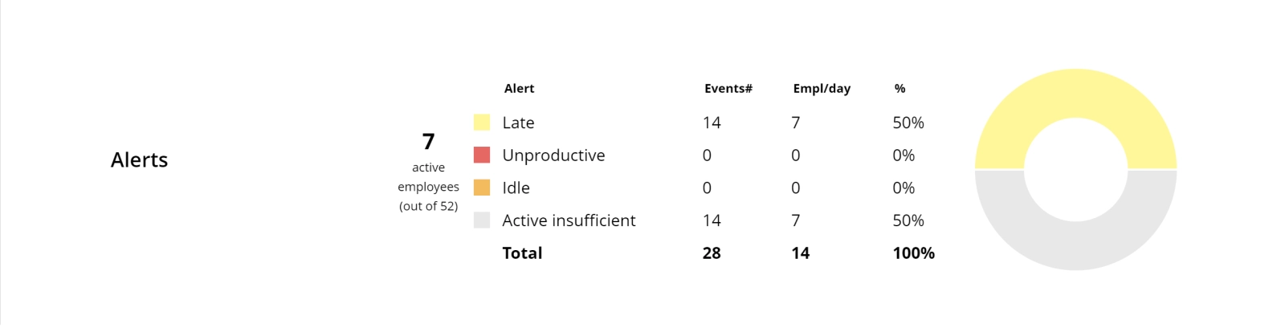Viewport: 1285px width, 327px height.
Task: Click the Events# column header
Action: [x=728, y=88]
